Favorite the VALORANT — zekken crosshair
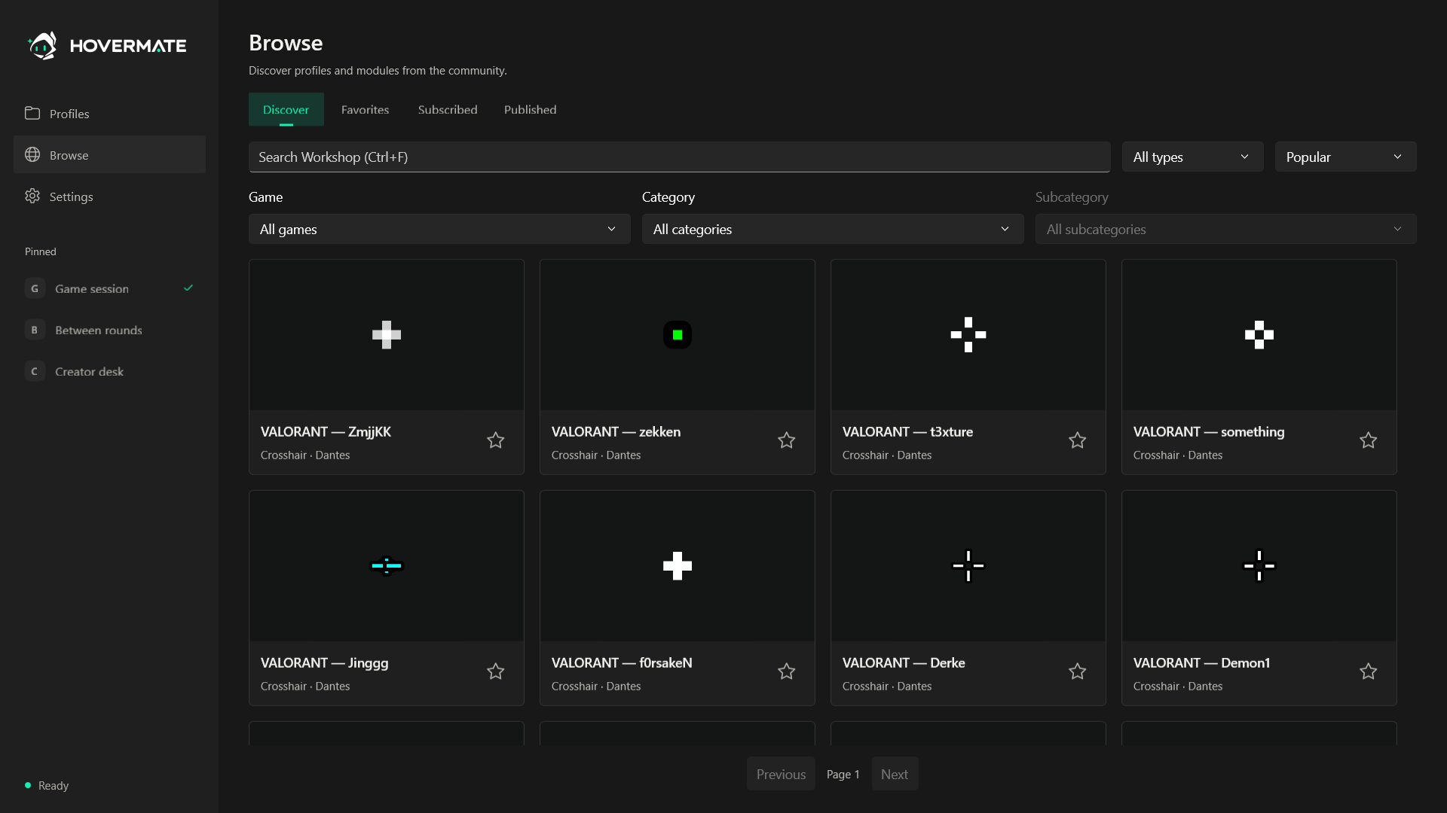Screen dimensions: 1447x813 coord(786,440)
